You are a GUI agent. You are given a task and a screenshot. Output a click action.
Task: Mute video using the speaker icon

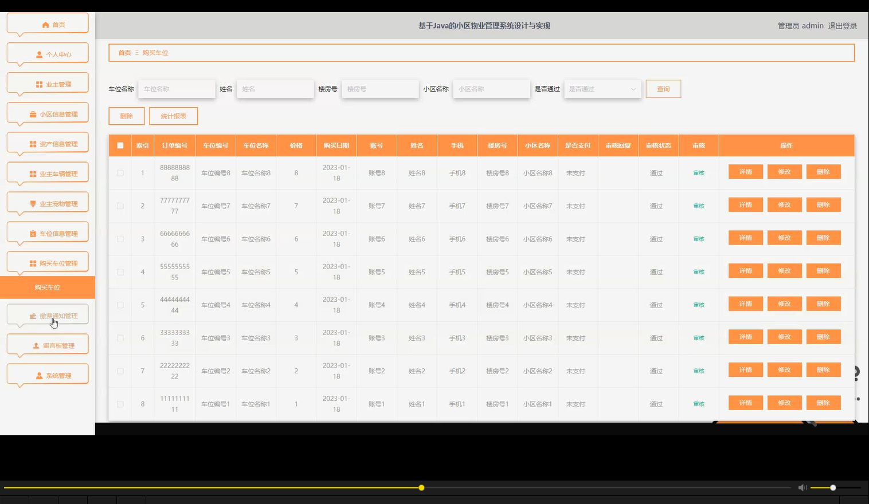click(802, 487)
